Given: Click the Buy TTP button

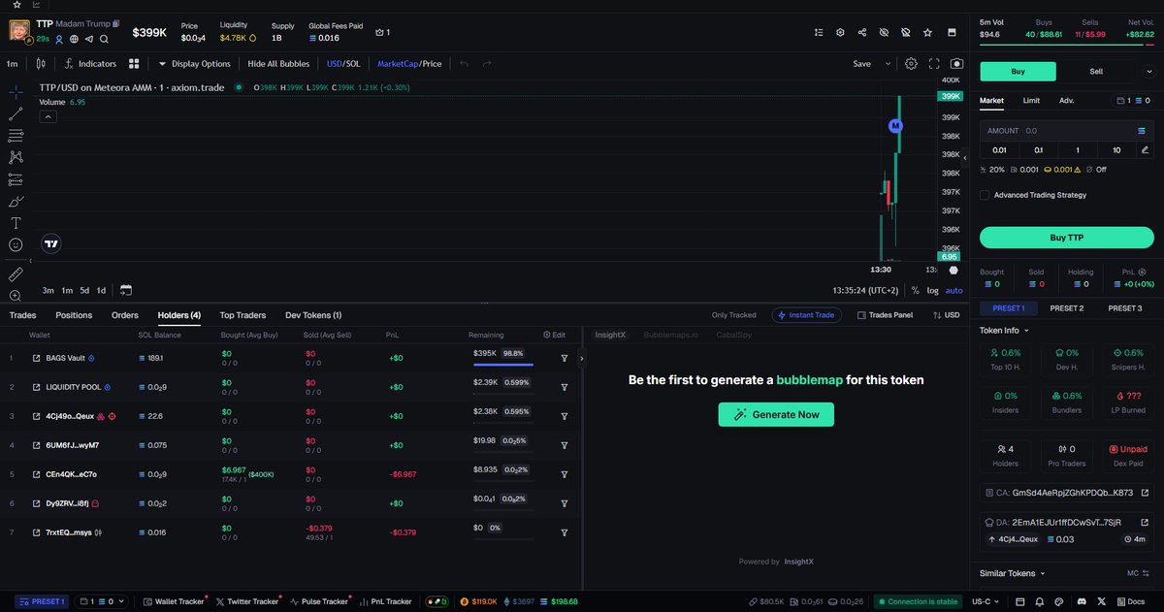Looking at the screenshot, I should tap(1067, 238).
